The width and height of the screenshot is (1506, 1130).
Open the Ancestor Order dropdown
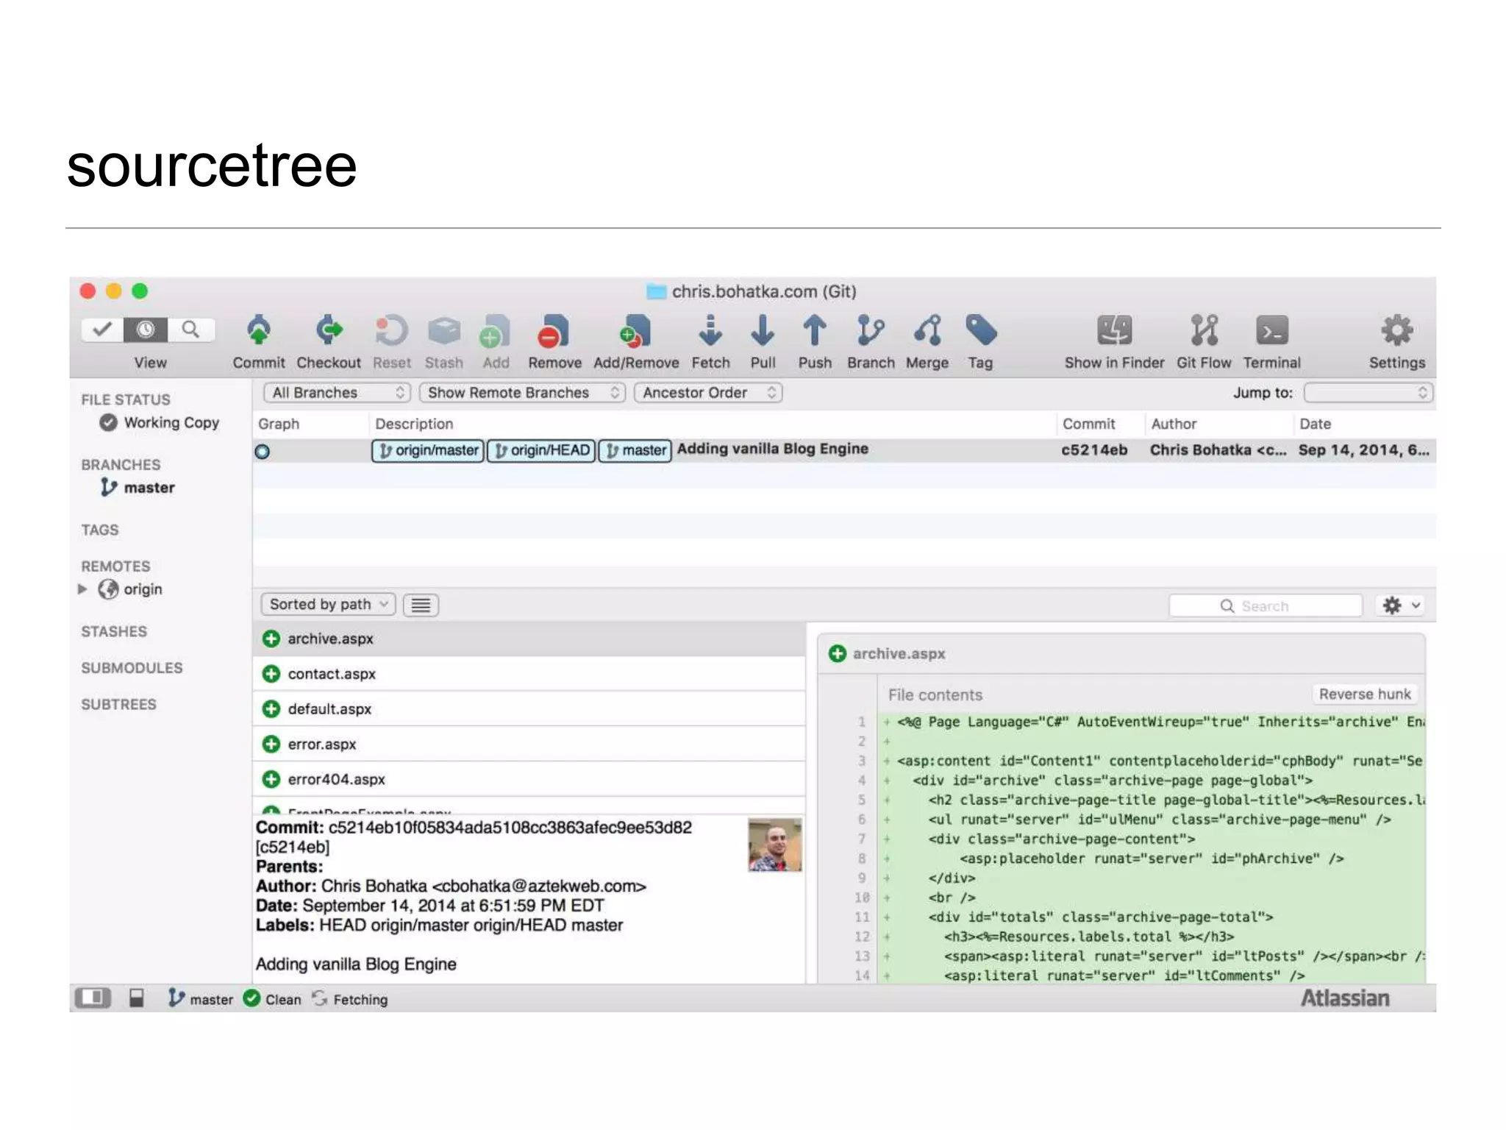click(x=707, y=393)
